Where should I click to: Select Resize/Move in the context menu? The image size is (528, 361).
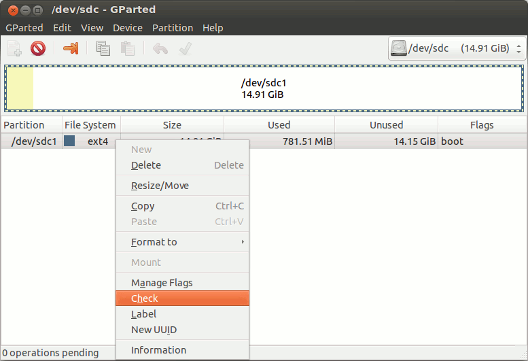point(182,186)
